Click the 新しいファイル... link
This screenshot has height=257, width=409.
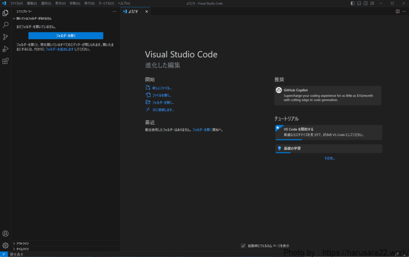(x=162, y=88)
